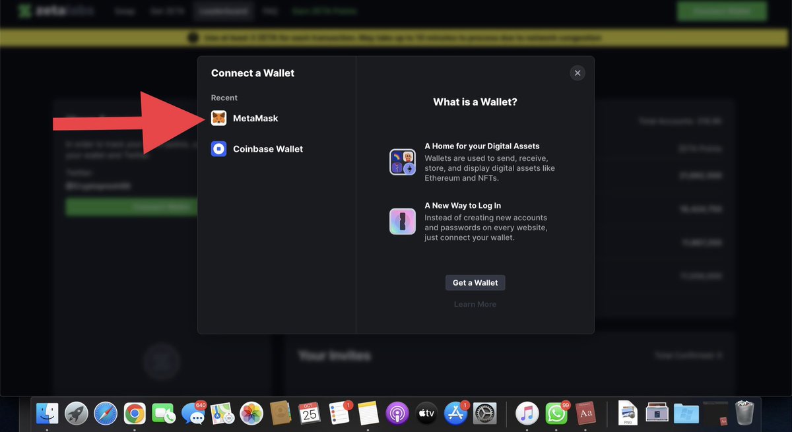This screenshot has height=432, width=792.
Task: Click the green button in the page header
Action: (x=722, y=11)
